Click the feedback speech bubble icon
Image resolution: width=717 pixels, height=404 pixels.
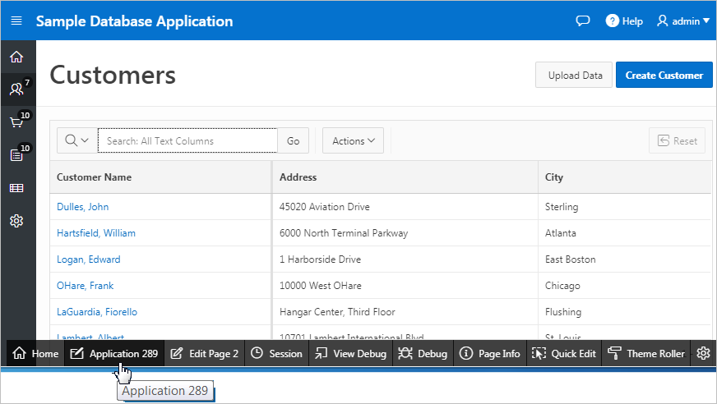(583, 21)
